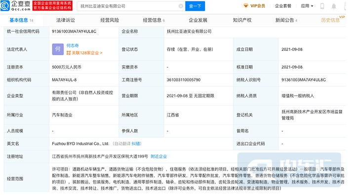
Task: Select the registered address 江西省抚州市…保税大道199号
Action: [100, 156]
